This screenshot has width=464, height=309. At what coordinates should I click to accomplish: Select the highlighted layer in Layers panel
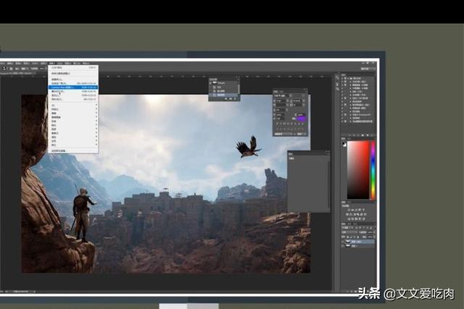(x=359, y=242)
